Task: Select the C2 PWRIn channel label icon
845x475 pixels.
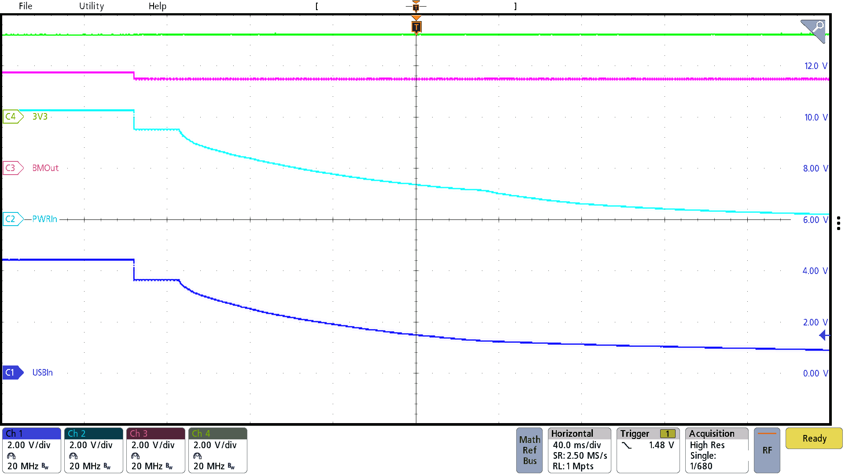Action: coord(11,219)
